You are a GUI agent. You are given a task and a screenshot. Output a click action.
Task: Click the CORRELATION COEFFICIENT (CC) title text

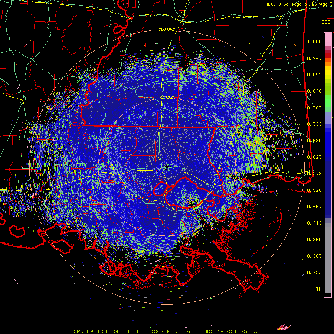[117, 331]
